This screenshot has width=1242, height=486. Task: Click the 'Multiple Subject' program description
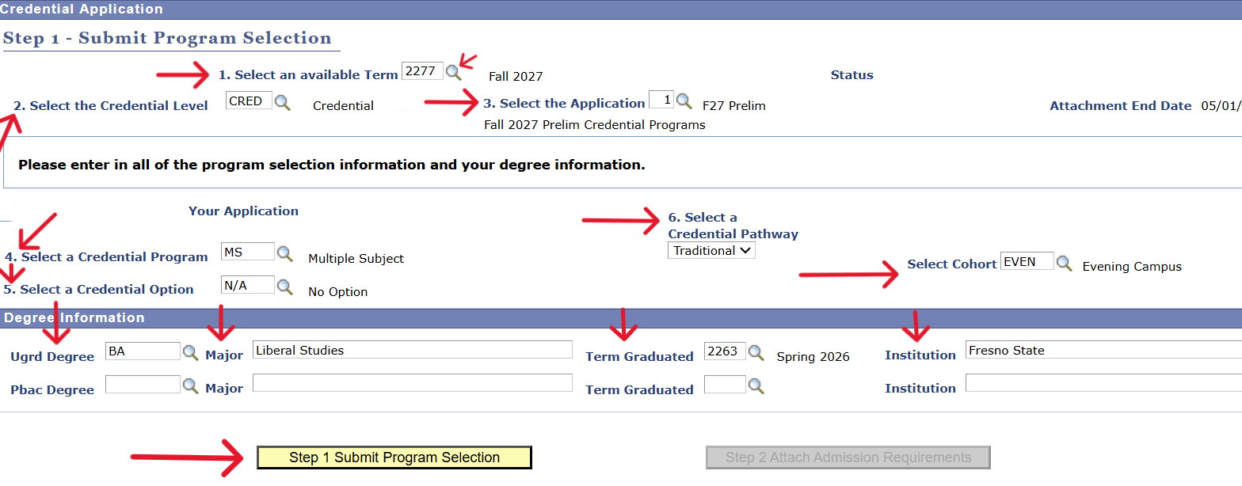click(356, 259)
